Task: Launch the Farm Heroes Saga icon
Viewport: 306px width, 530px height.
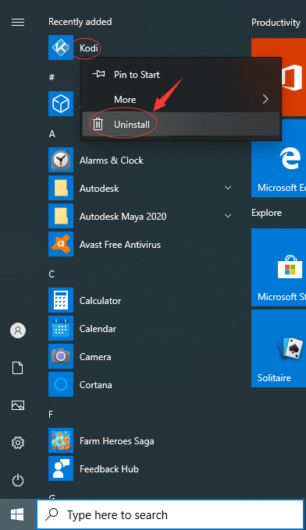Action: [x=61, y=440]
